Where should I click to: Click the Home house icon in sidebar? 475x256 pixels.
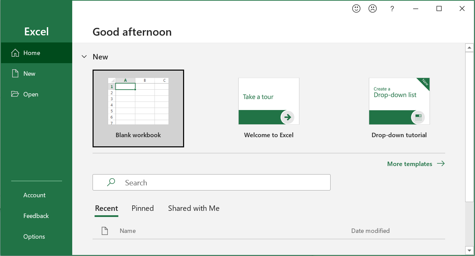click(15, 53)
